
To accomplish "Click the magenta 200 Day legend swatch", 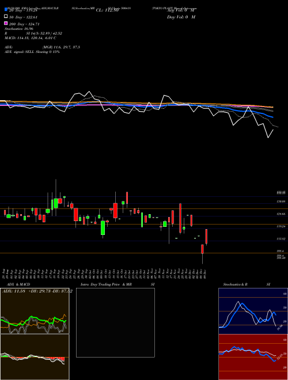I will [6, 24].
